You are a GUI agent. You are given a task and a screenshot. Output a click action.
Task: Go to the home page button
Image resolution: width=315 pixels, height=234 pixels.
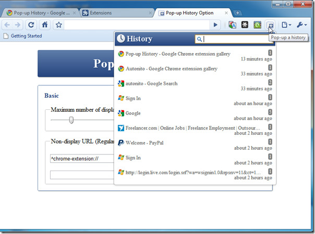45,25
